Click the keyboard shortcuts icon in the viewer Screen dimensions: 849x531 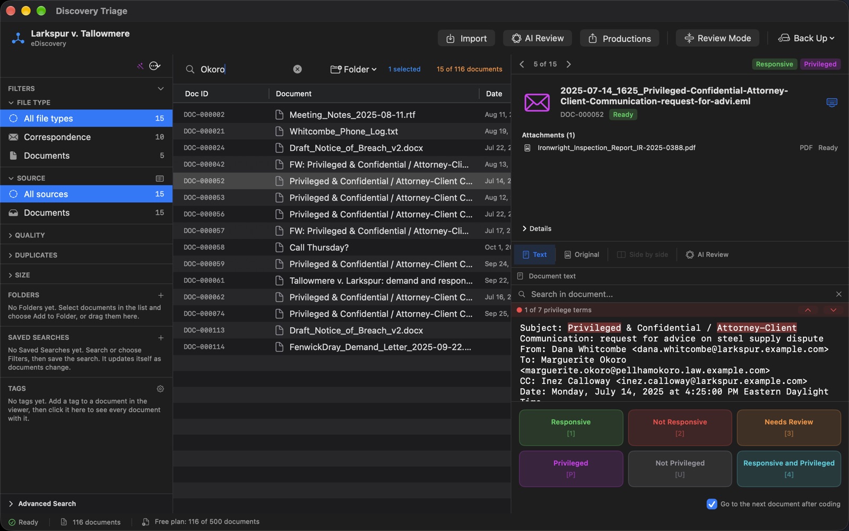pos(831,102)
